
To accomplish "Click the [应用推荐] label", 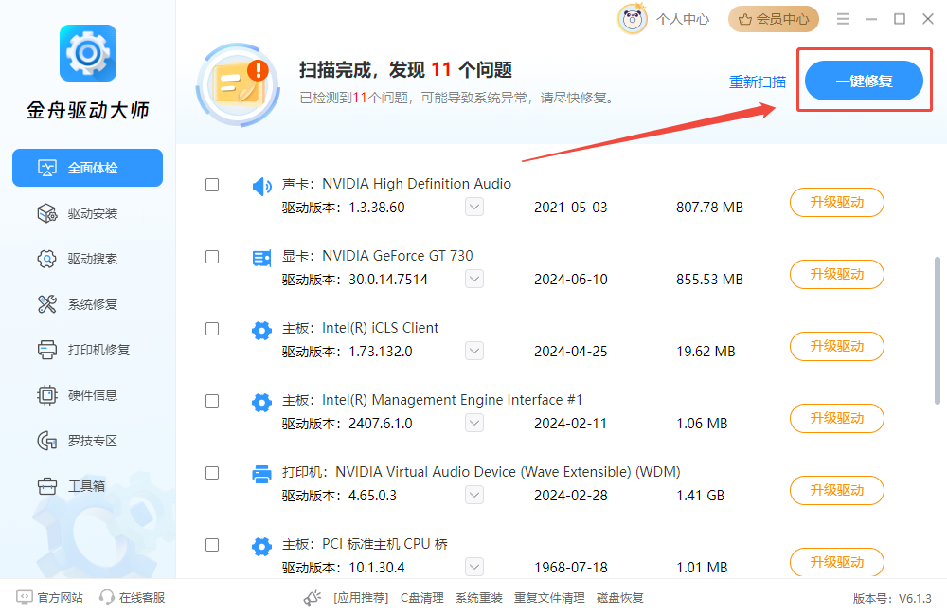I will point(361,598).
